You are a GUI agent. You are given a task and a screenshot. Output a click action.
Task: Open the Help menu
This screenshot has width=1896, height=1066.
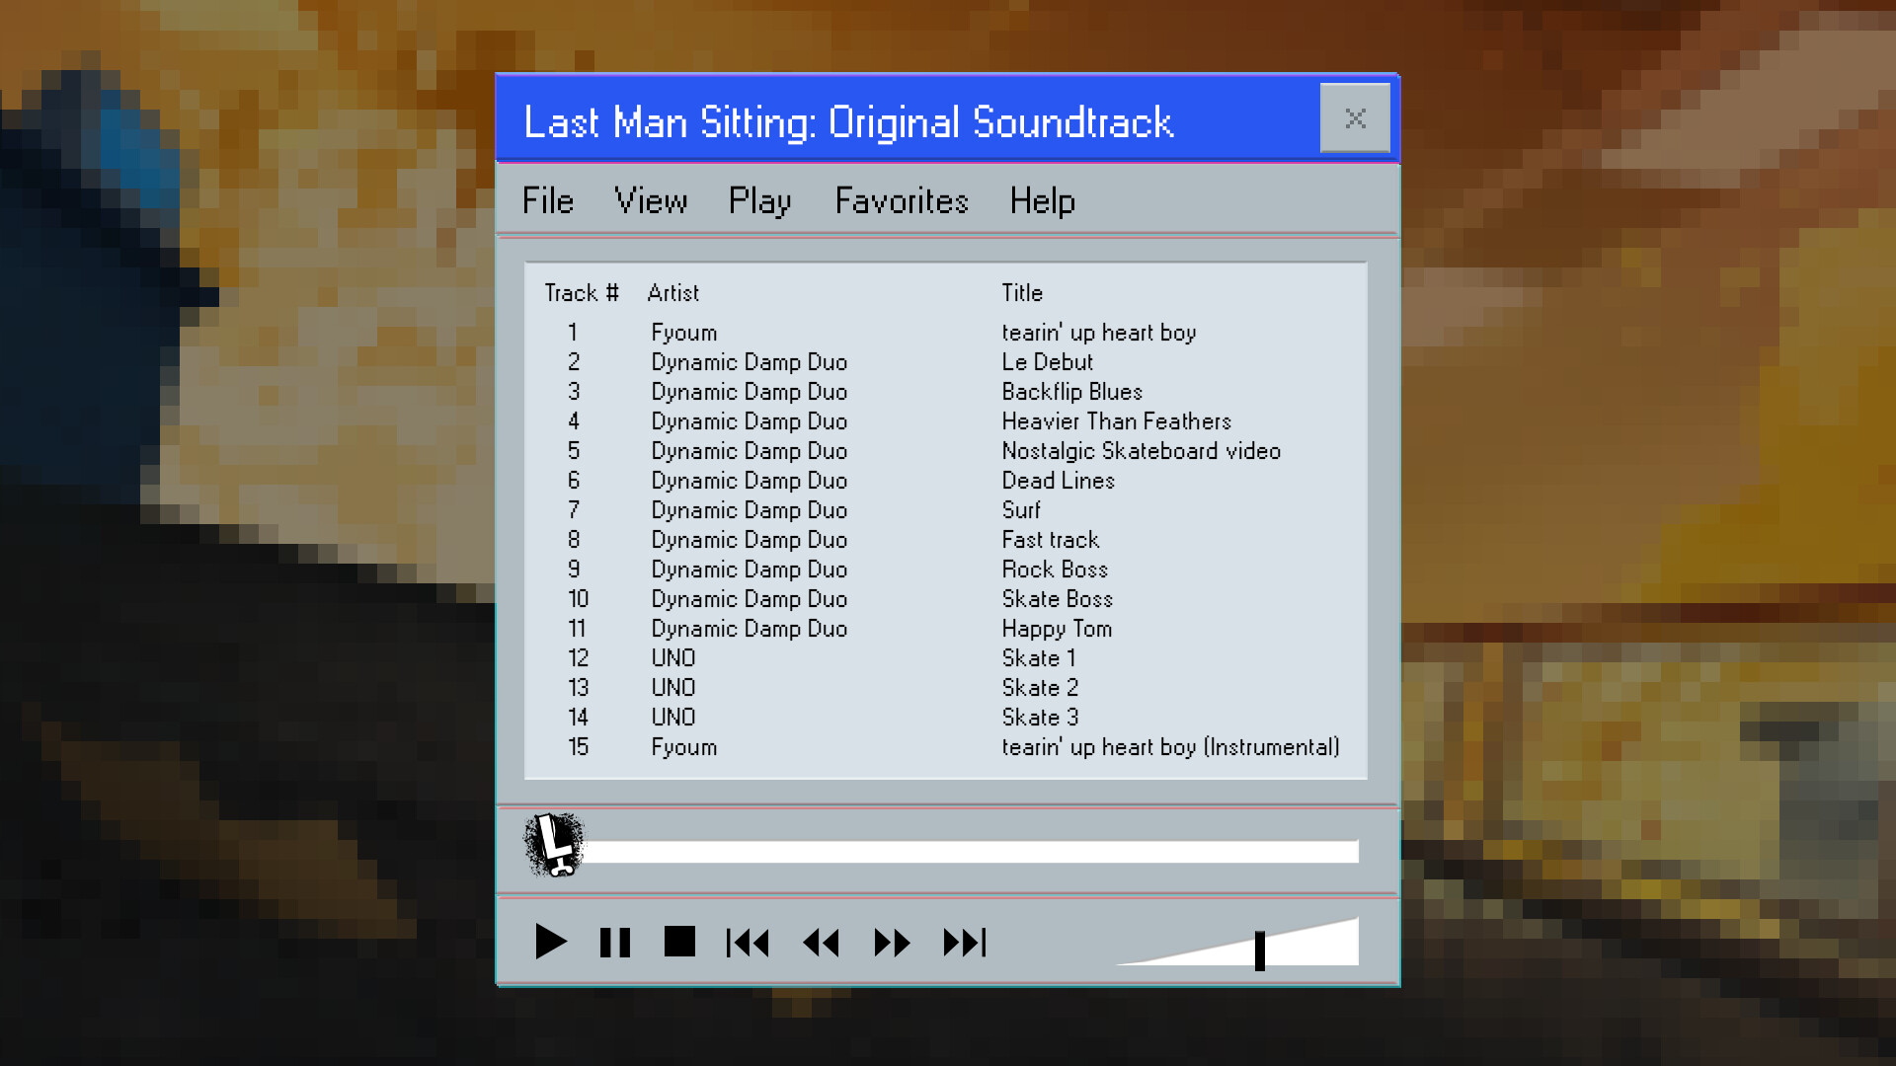click(x=1042, y=200)
